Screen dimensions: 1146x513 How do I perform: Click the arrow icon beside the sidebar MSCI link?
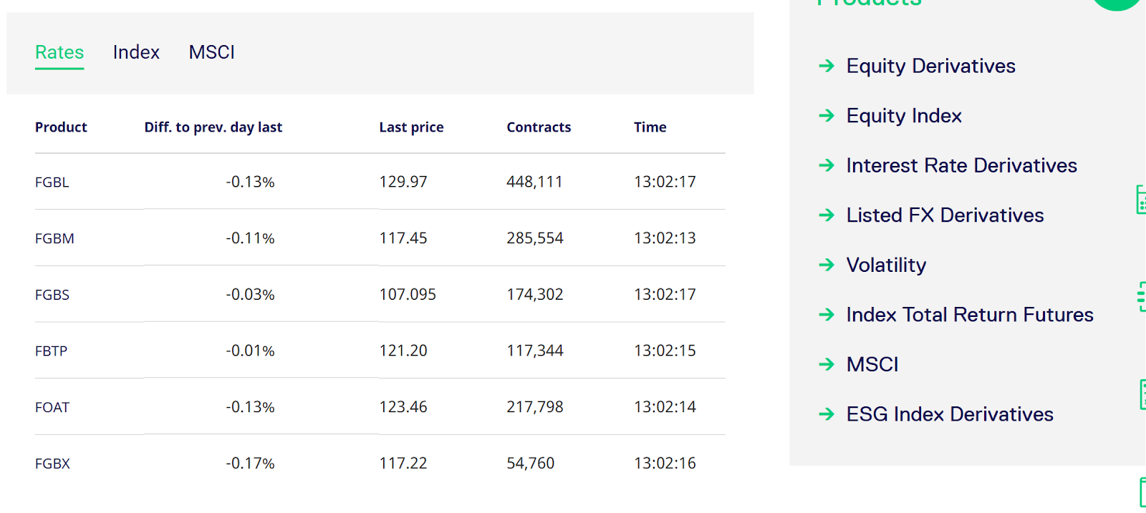click(x=827, y=364)
